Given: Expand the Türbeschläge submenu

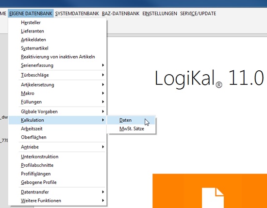Looking at the screenshot, I should coord(57,75).
